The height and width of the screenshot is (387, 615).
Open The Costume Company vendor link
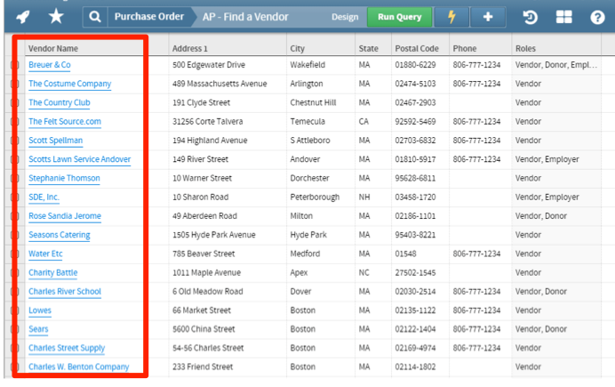(x=70, y=84)
